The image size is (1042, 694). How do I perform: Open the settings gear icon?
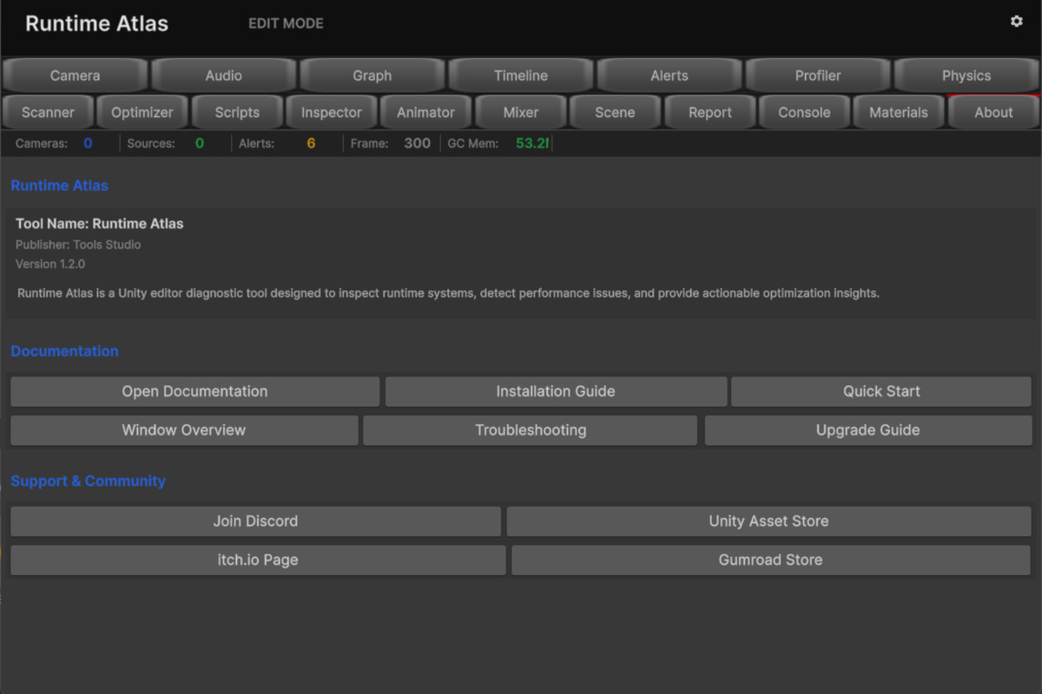[1016, 22]
